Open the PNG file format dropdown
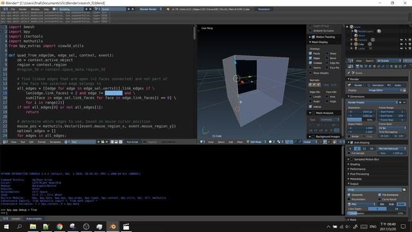Screen dimensions: 412x232 point(362,204)
